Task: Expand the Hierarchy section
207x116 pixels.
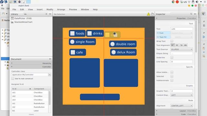Action: [31, 63]
